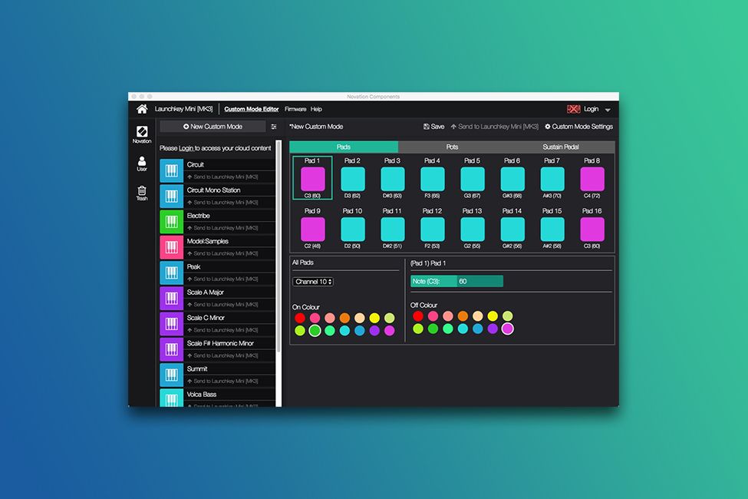Image resolution: width=748 pixels, height=499 pixels.
Task: Click the Note (C3) value field
Action: tap(479, 282)
